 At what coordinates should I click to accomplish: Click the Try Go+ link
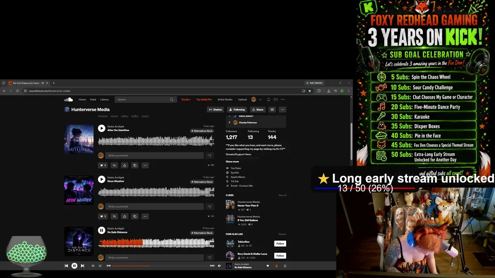[x=186, y=100]
